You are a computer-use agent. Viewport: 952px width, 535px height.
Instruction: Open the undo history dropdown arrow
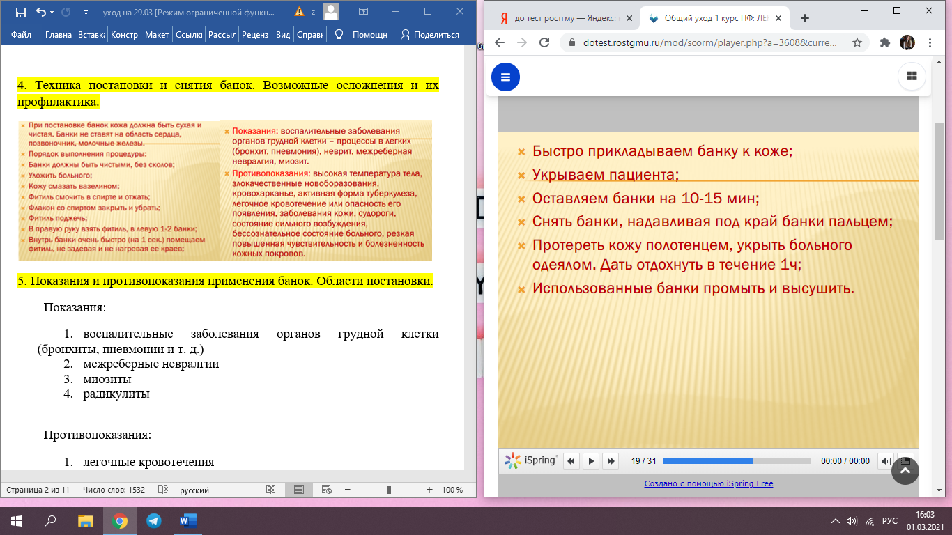pos(52,12)
